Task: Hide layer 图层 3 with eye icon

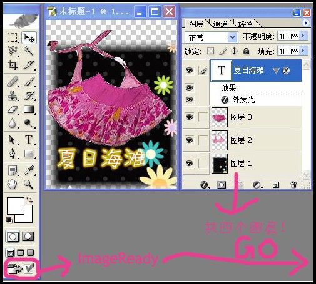Action: tap(189, 117)
